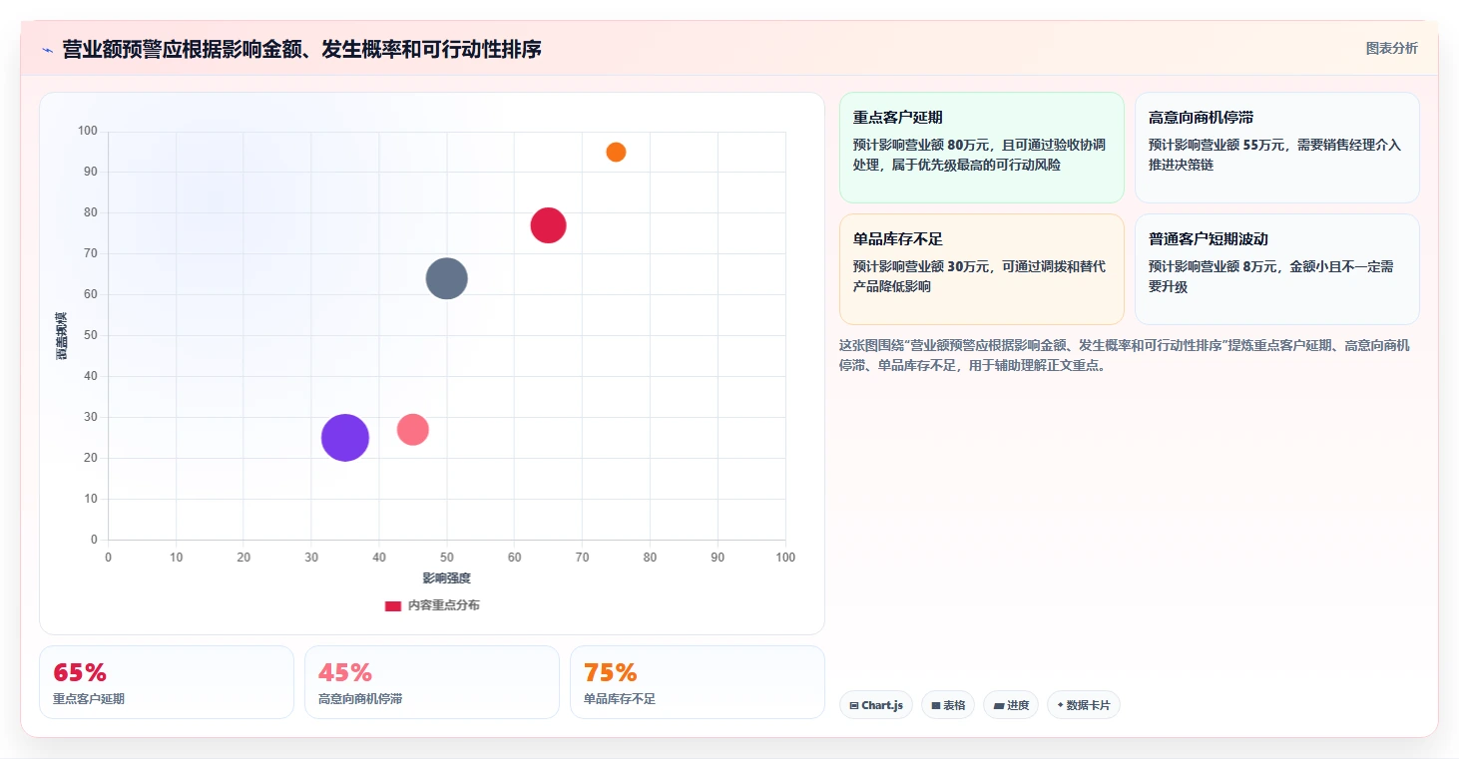
Task: Click the pink bubble in chart
Action: click(x=413, y=430)
